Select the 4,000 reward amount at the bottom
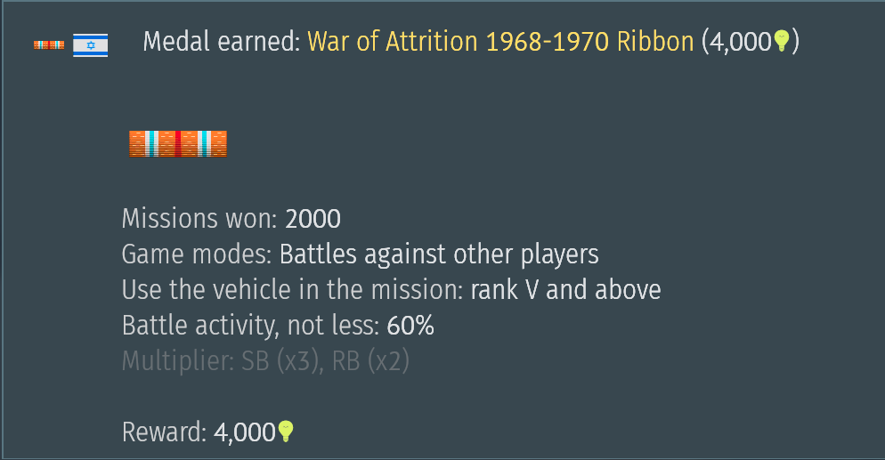 [244, 432]
